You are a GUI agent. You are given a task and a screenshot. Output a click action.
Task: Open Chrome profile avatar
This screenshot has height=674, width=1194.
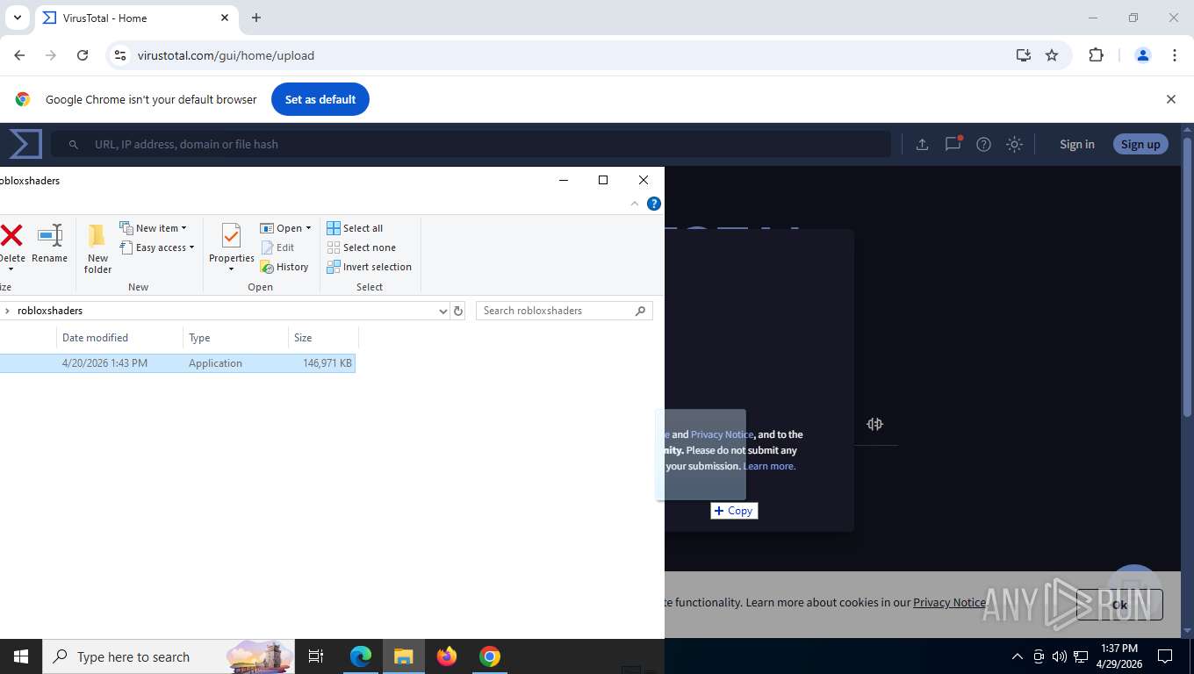(1143, 55)
